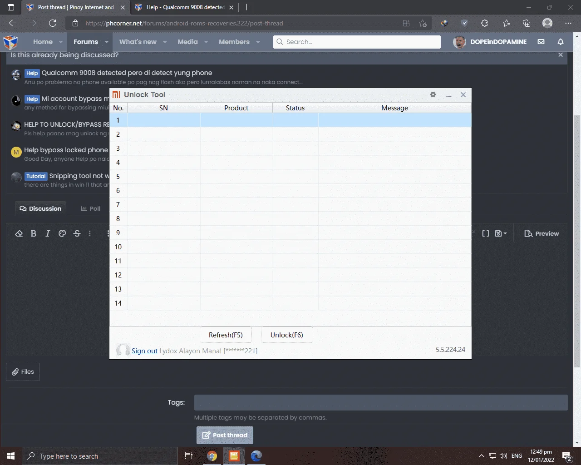Open Help bypass locked phone thread
The image size is (581, 465).
(x=66, y=150)
